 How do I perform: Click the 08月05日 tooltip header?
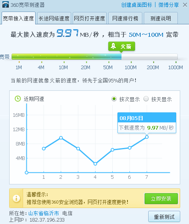(147, 118)
